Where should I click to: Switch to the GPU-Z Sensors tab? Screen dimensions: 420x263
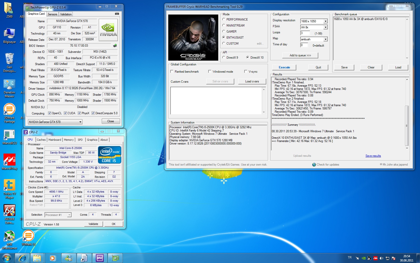[52, 14]
